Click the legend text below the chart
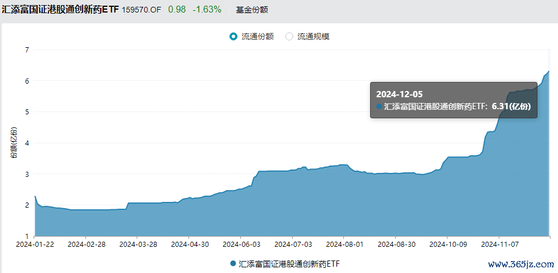This screenshot has width=558, height=273. pos(289,264)
